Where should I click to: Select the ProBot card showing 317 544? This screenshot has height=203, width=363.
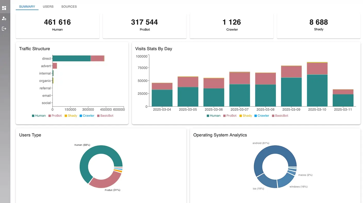[x=144, y=25]
